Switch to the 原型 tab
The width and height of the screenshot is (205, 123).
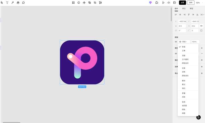click(191, 9)
